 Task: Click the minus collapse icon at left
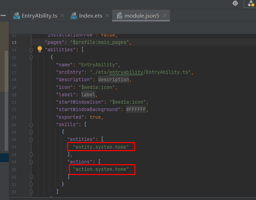point(3,15)
